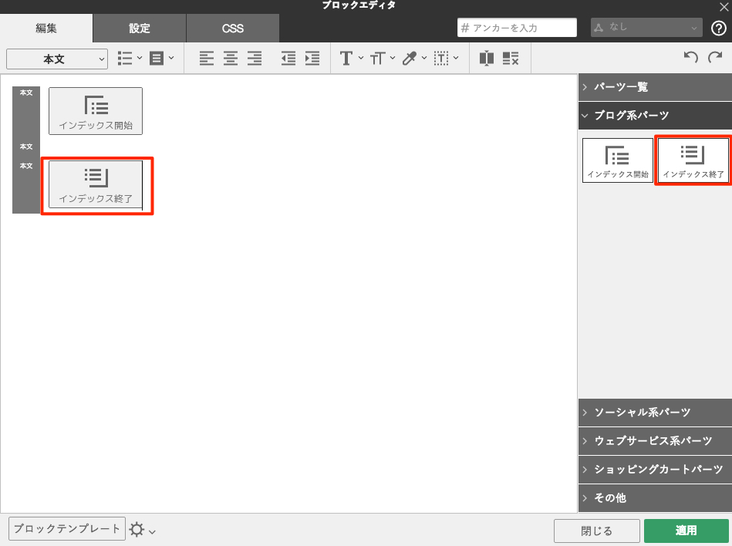Align text left
Screen dimensions: 732x546
pyautogui.click(x=207, y=59)
